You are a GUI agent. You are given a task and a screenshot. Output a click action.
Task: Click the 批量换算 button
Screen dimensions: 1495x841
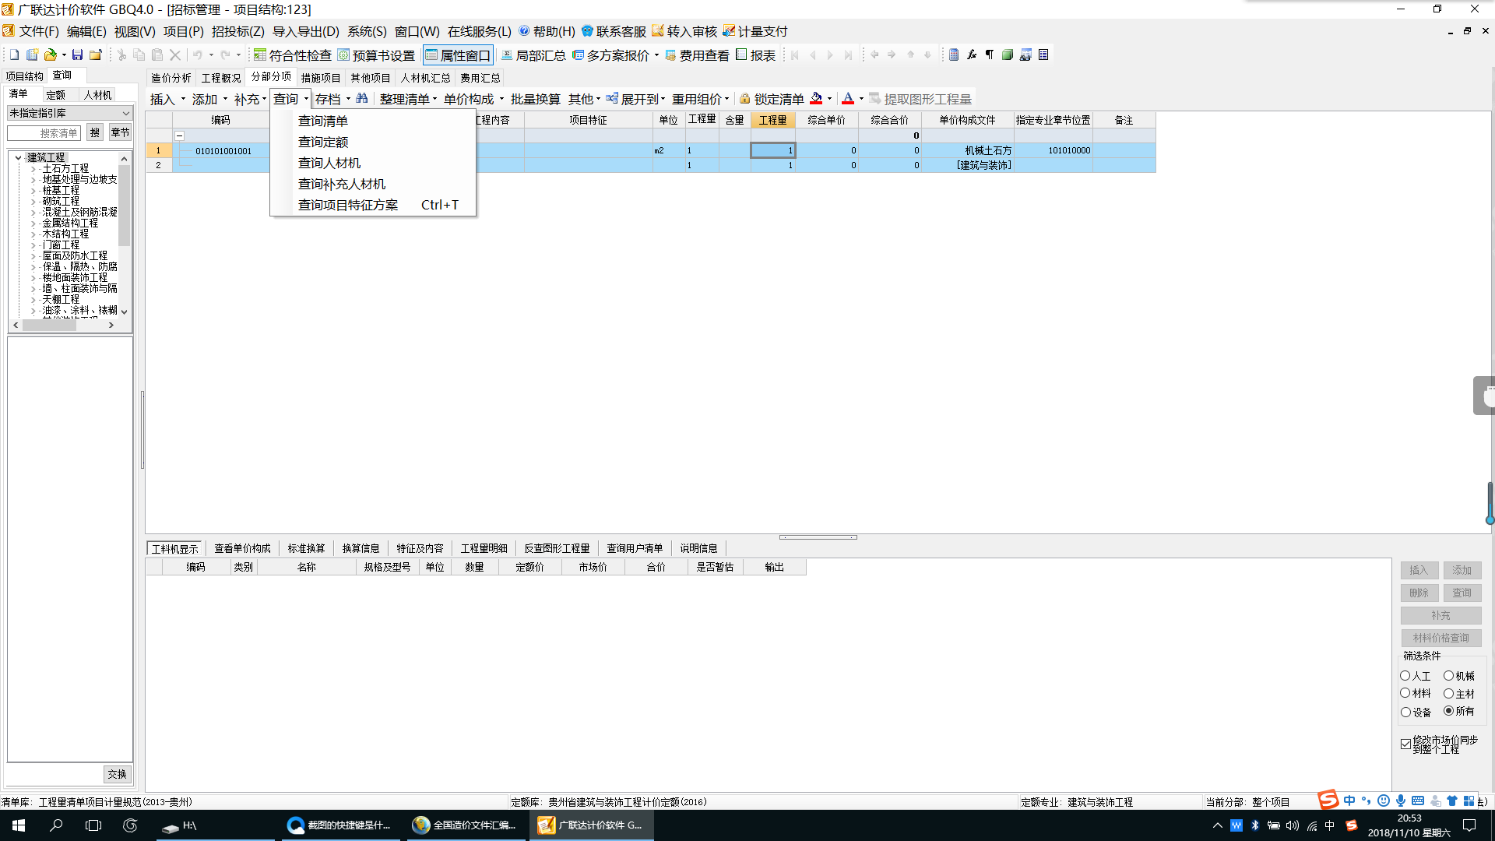536,99
